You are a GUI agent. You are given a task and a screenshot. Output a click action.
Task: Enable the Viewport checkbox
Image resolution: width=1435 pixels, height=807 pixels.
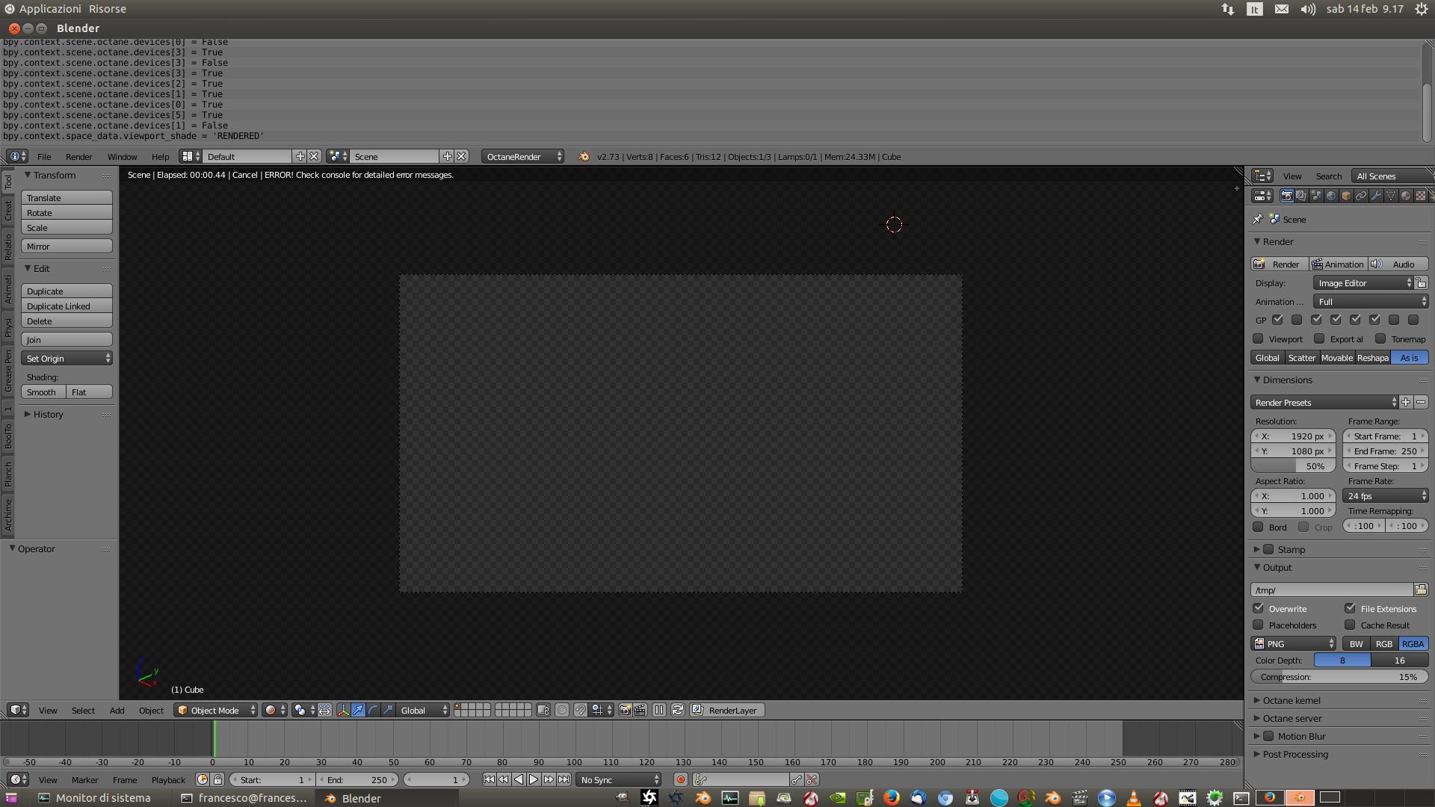pyautogui.click(x=1259, y=338)
